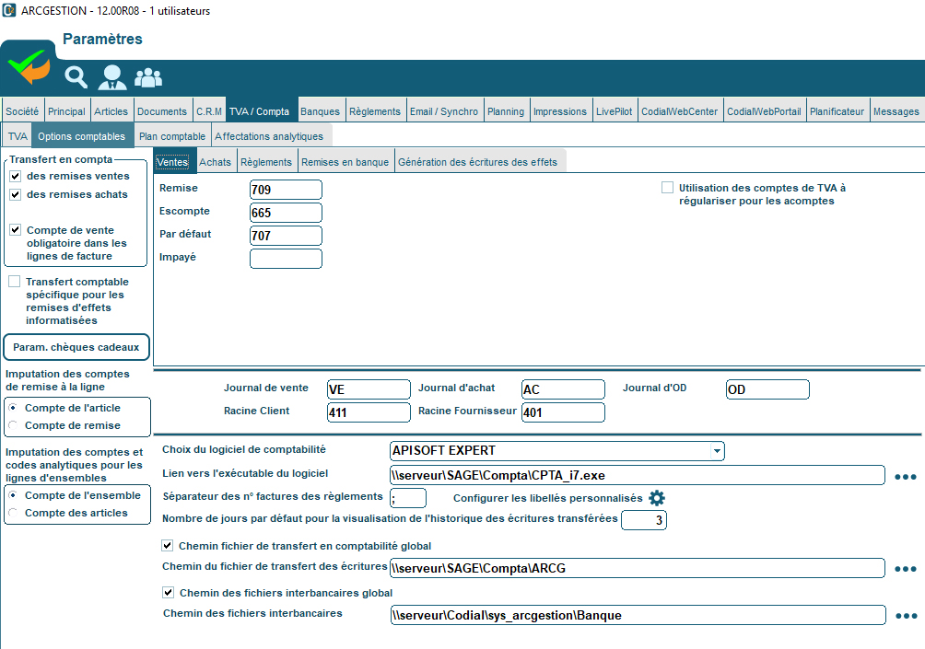
Task: Open the Plan comptable sub-tab
Action: point(171,136)
